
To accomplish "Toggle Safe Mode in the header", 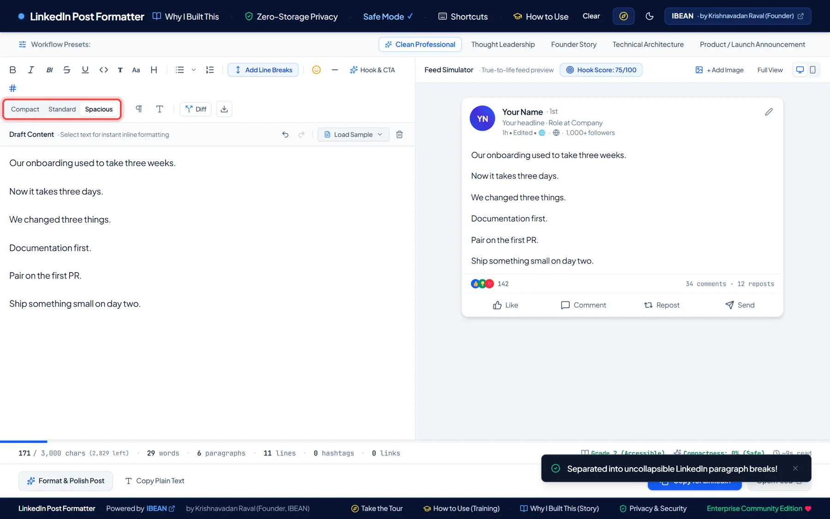I will (x=388, y=17).
